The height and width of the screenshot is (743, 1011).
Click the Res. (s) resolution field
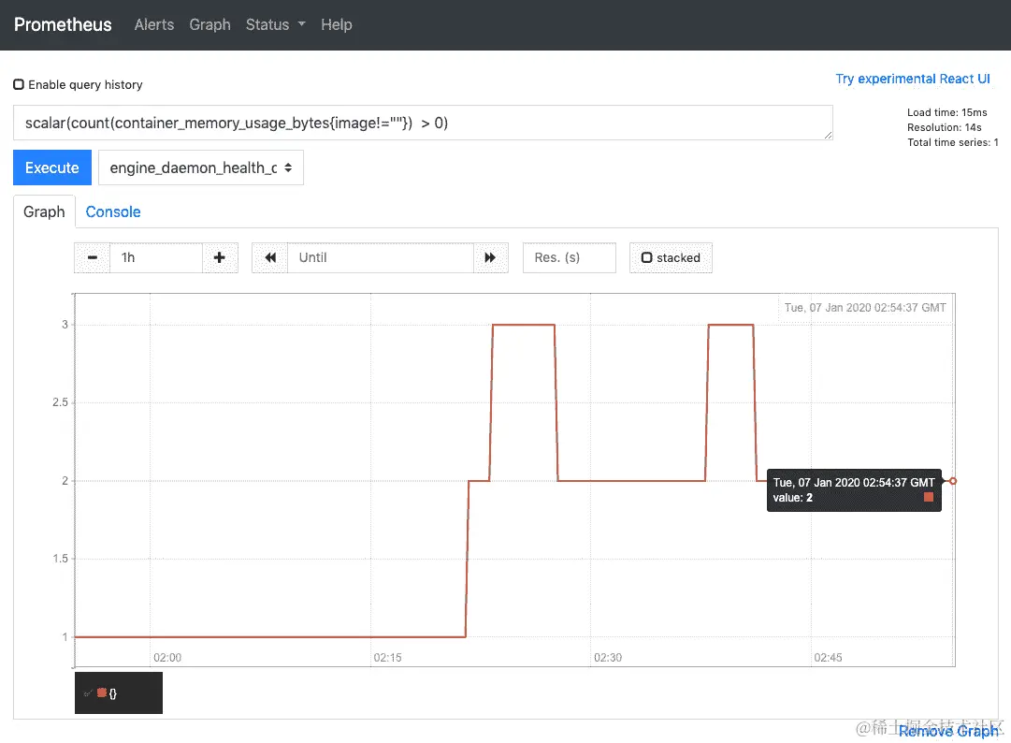pos(570,258)
